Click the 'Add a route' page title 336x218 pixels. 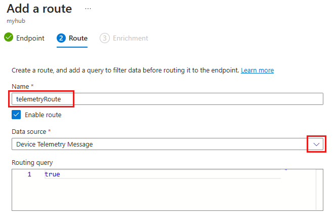(x=39, y=9)
